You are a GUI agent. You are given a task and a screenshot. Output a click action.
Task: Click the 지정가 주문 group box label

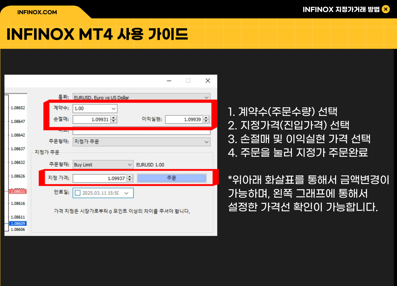pyautogui.click(x=47, y=152)
